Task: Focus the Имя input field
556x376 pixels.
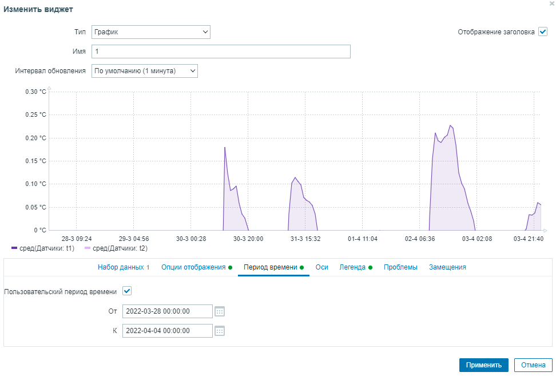Action: tap(221, 52)
